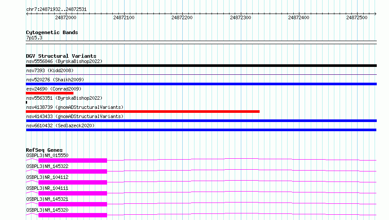Click the blue nsv520276 variant bar
389x220 pixels.
(x=201, y=84)
